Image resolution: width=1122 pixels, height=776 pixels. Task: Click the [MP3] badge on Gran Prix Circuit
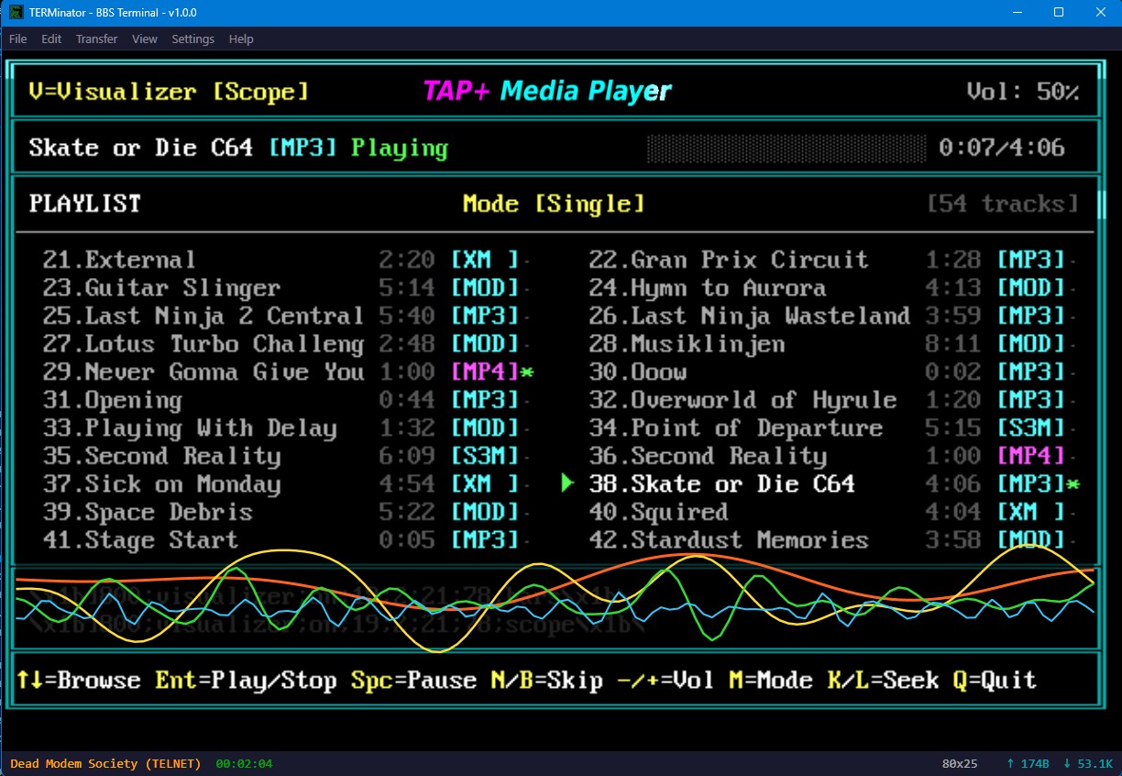[x=1033, y=260]
